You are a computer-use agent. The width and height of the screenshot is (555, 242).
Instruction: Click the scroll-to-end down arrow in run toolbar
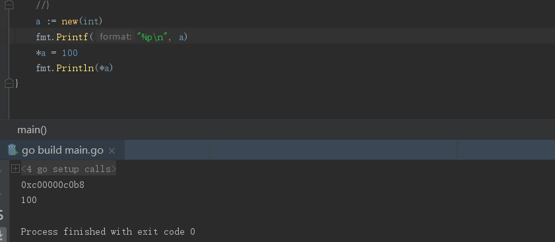point(2,234)
